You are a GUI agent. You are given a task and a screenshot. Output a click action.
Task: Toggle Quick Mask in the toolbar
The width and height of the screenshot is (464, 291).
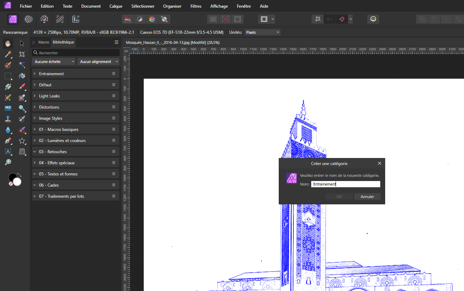(x=264, y=19)
